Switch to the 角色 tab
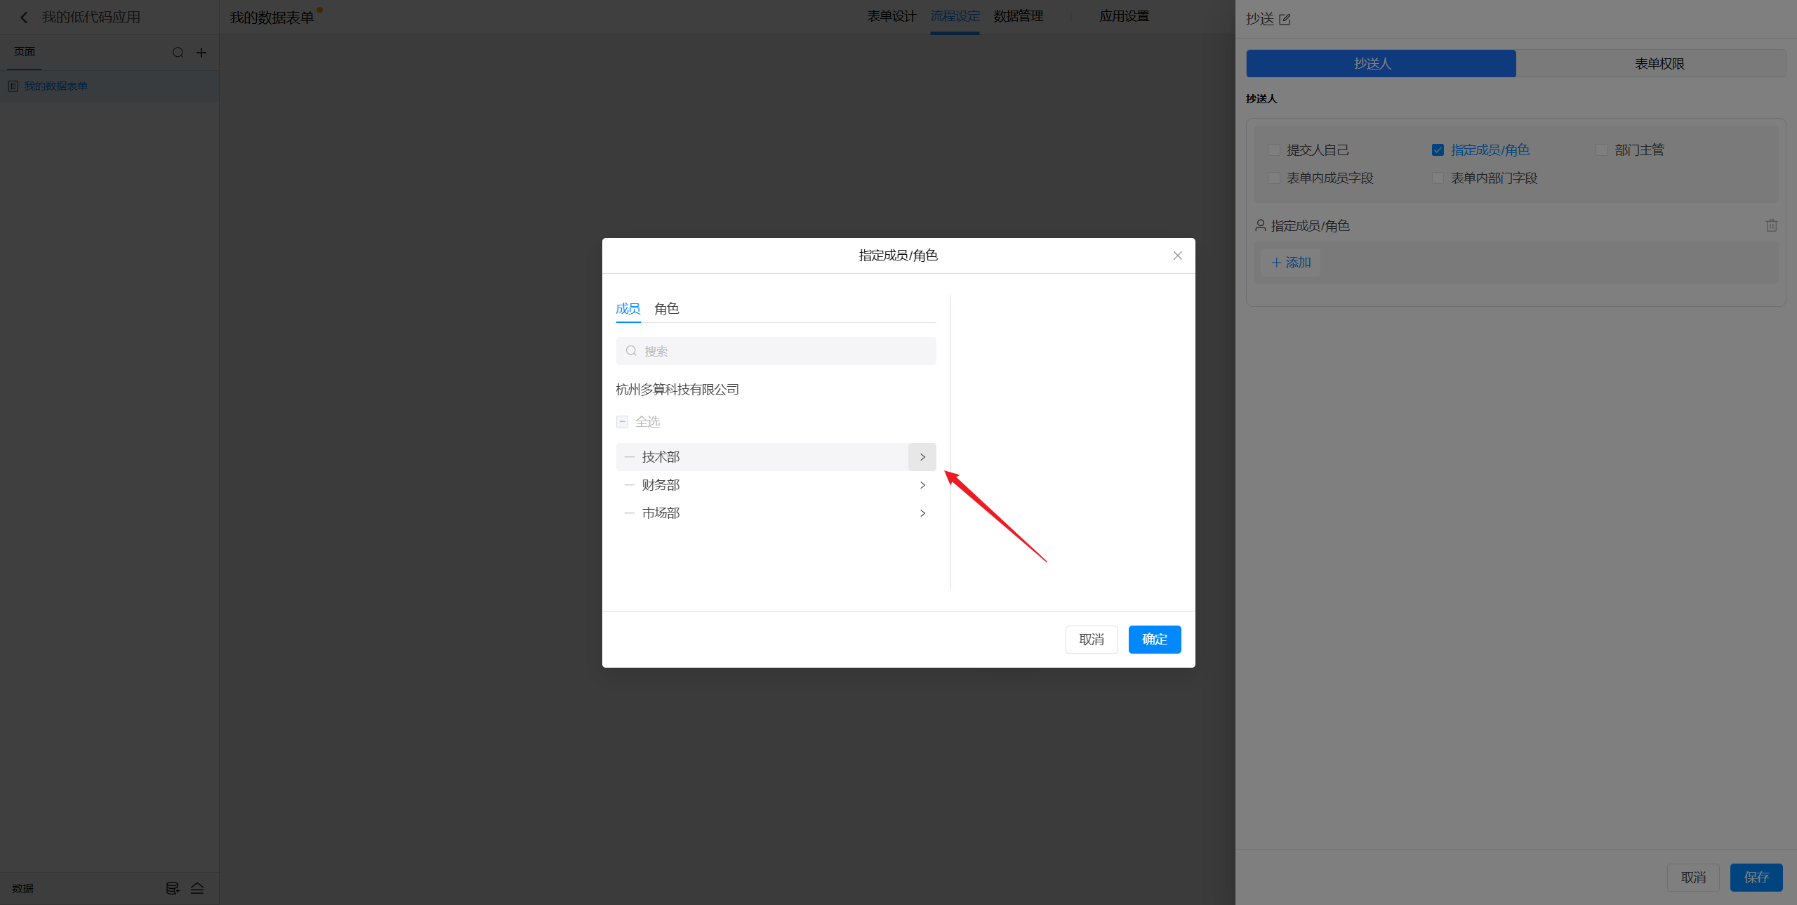 pyautogui.click(x=666, y=309)
